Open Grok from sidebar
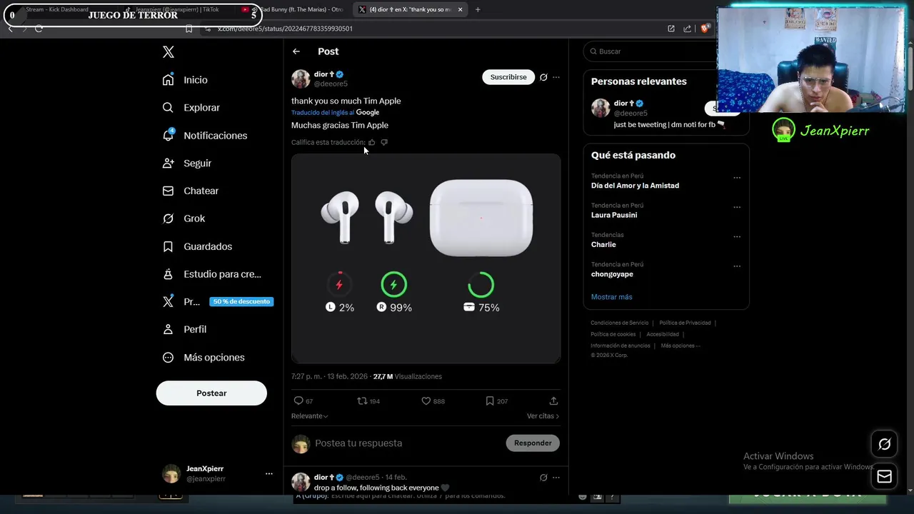The height and width of the screenshot is (514, 914). pos(184,218)
